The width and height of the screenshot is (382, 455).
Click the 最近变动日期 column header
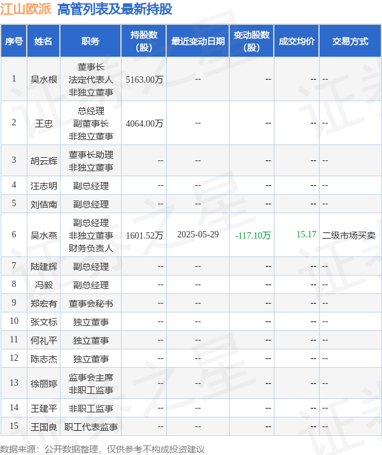198,41
